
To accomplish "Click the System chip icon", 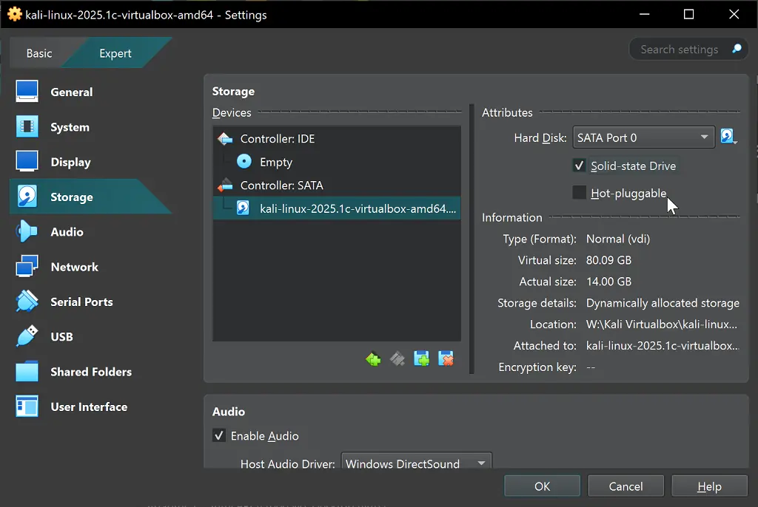I will [x=27, y=126].
